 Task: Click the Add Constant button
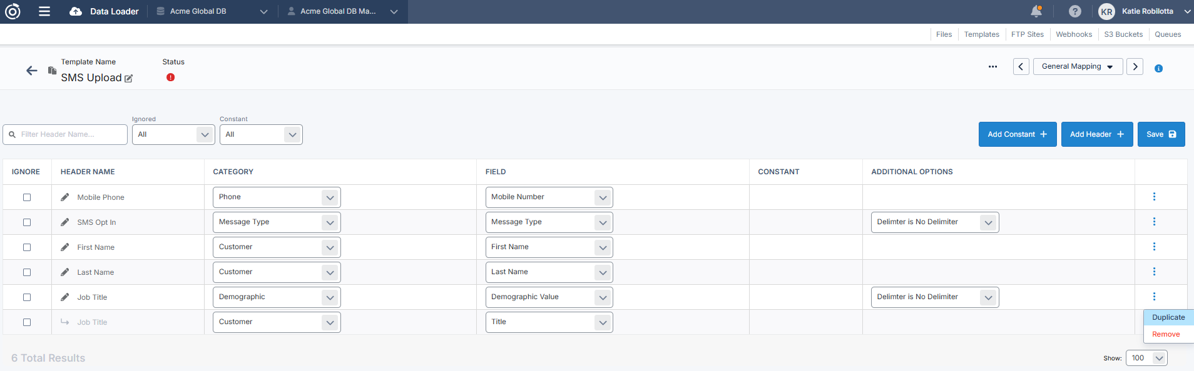point(1017,134)
